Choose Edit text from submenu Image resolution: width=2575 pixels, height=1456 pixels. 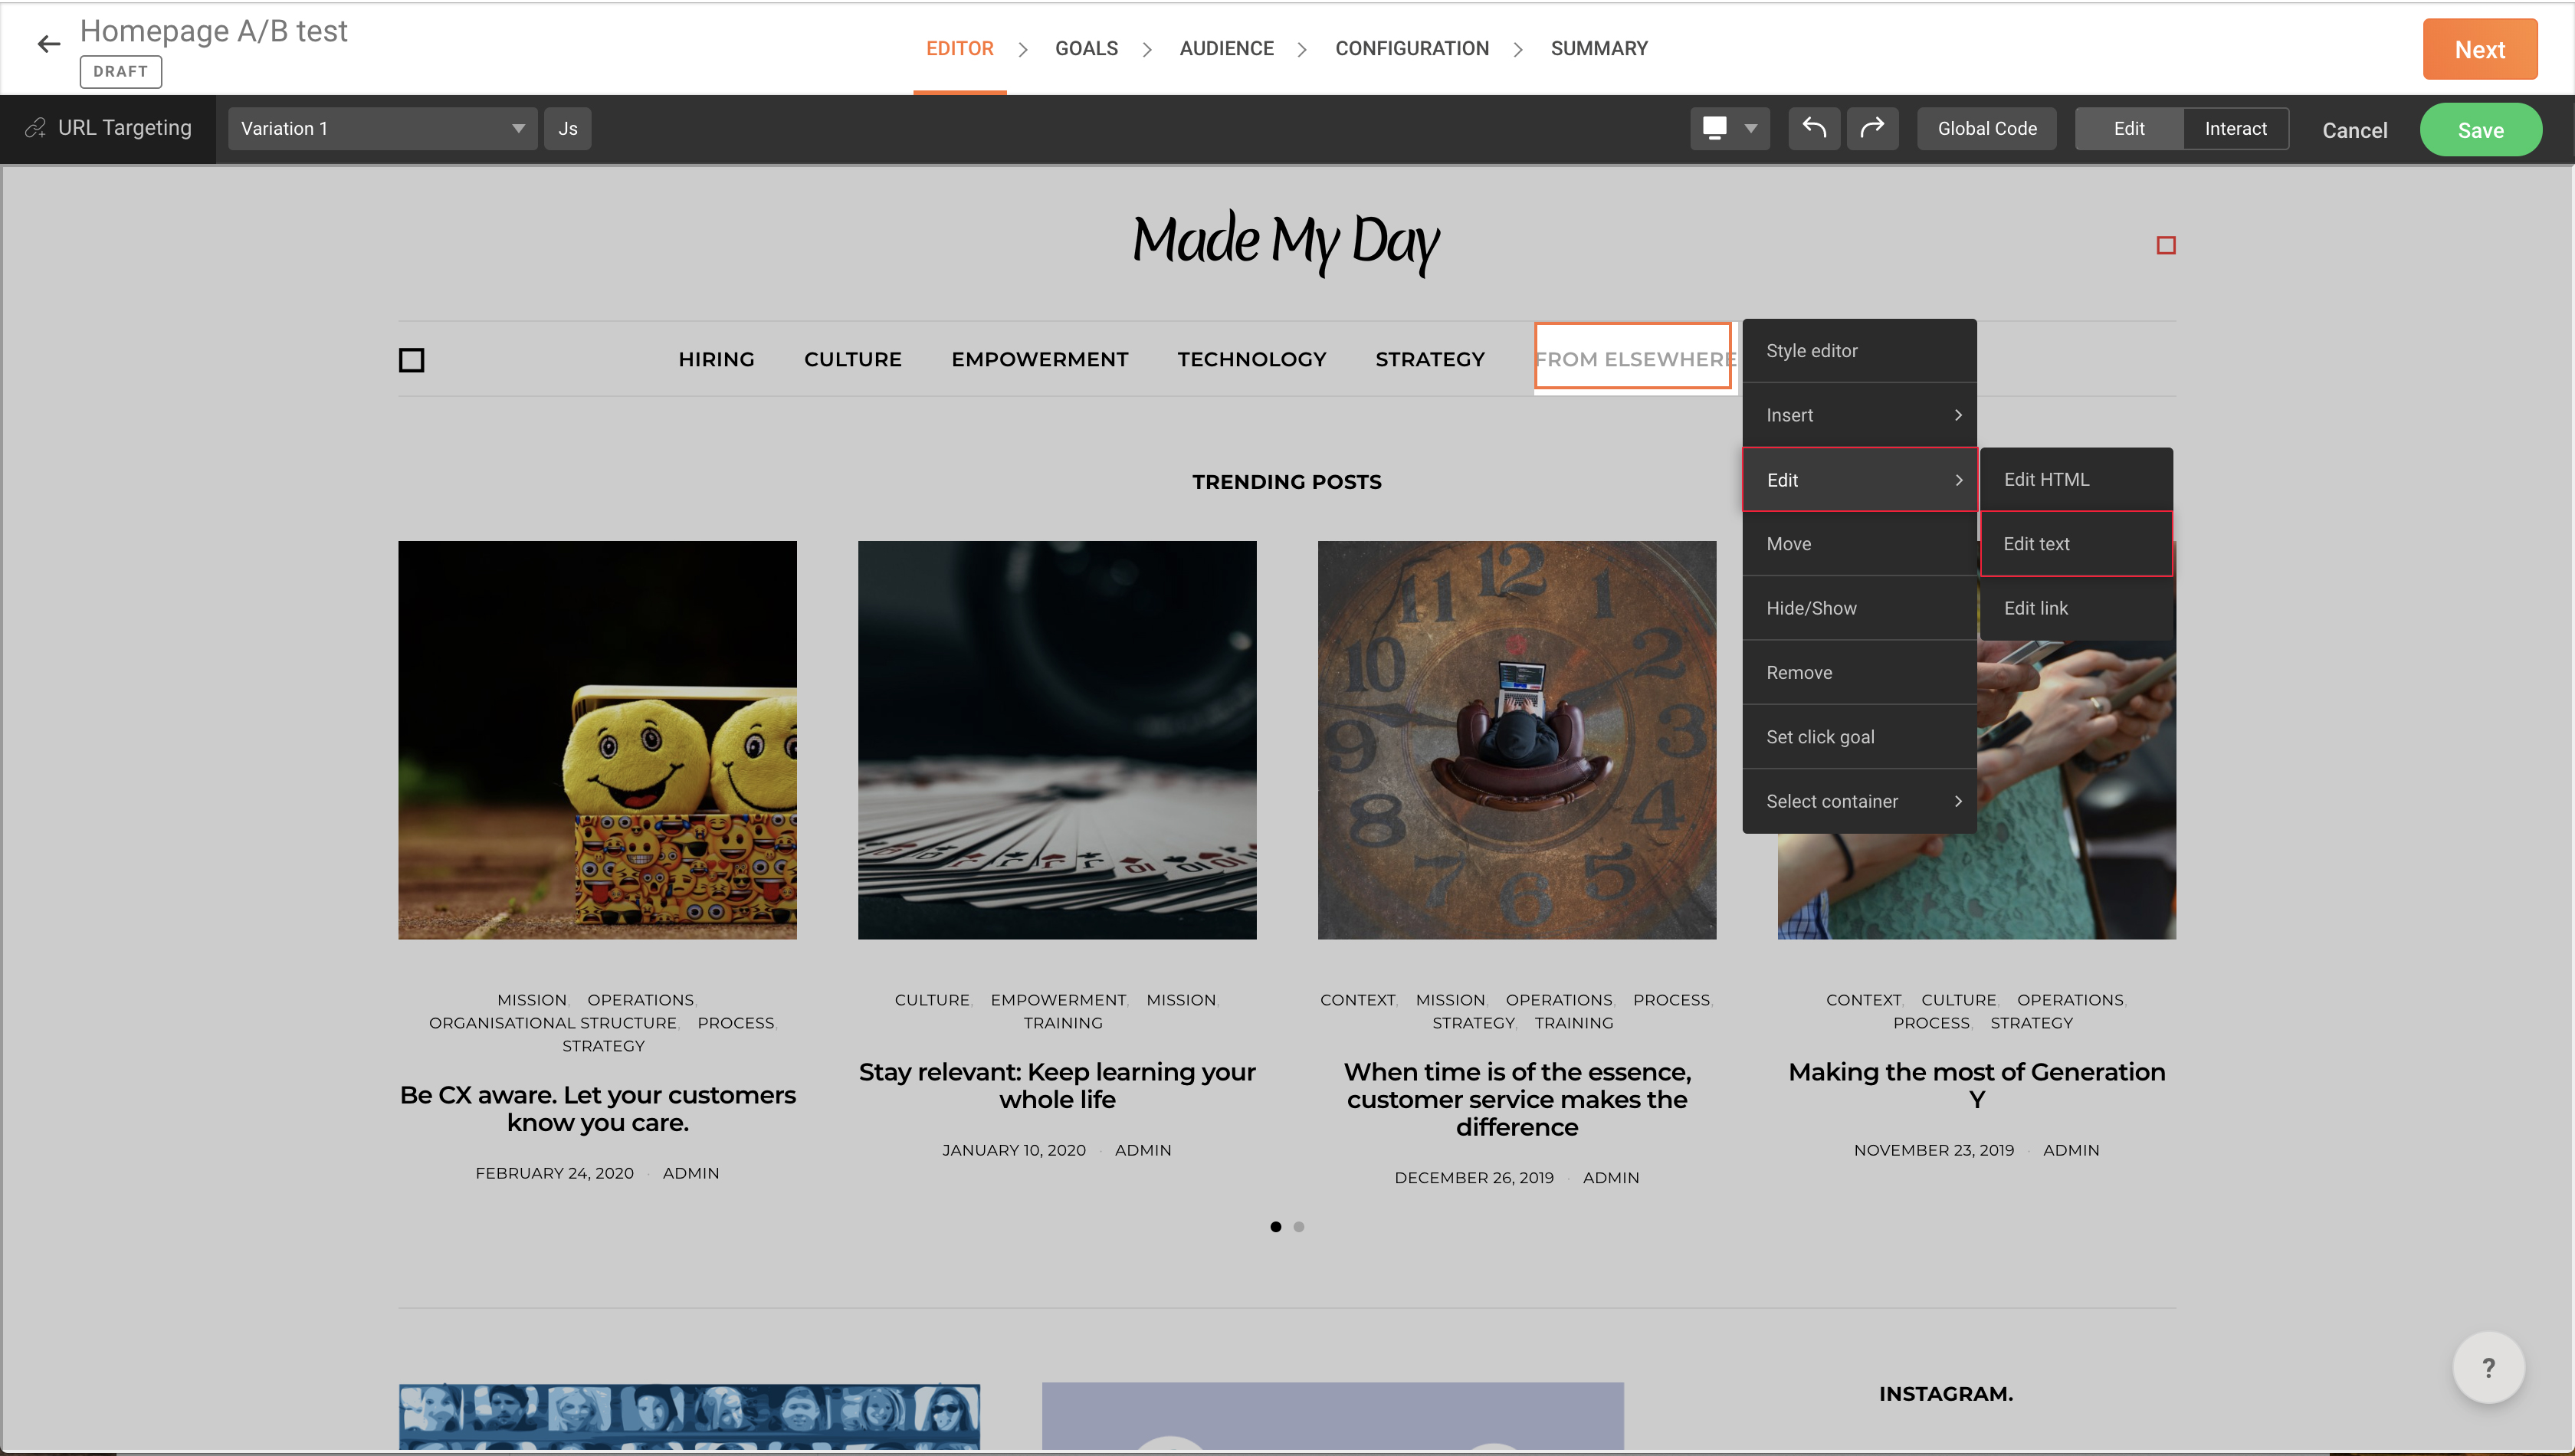(x=2076, y=544)
